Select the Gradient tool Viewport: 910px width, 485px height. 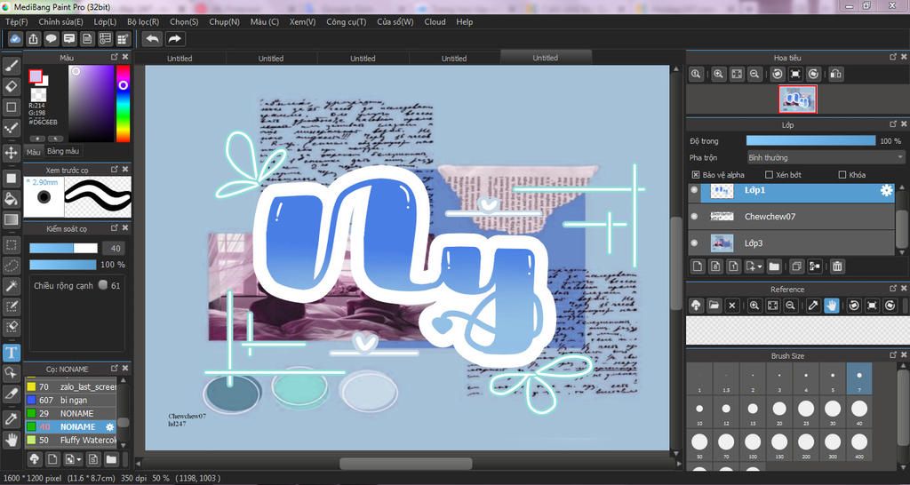pyautogui.click(x=11, y=220)
